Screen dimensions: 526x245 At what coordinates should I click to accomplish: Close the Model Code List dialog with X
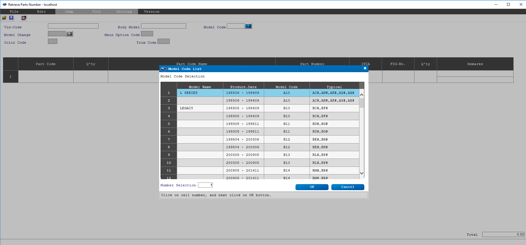(x=365, y=68)
